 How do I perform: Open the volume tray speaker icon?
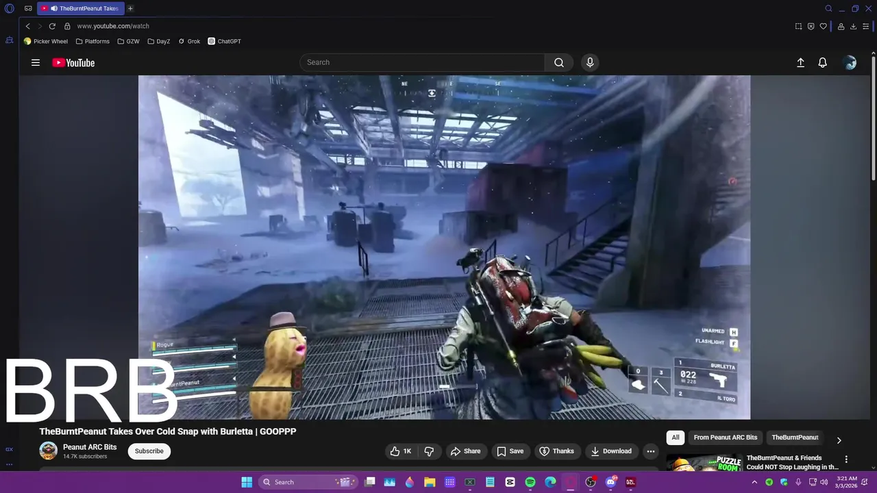(x=824, y=482)
